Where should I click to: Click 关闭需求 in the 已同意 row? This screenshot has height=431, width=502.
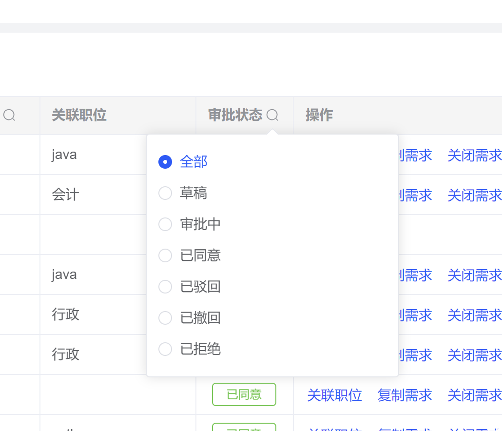[x=474, y=395]
